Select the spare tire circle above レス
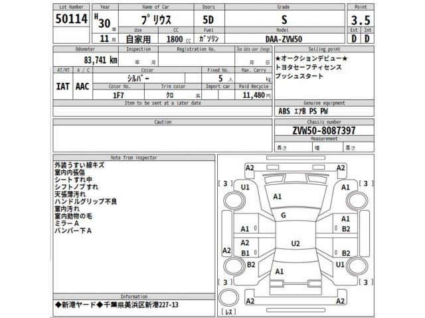The image size is (425, 318). tap(228, 297)
